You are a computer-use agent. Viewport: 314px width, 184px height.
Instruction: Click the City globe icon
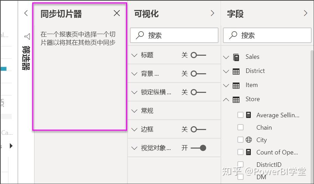point(249,140)
